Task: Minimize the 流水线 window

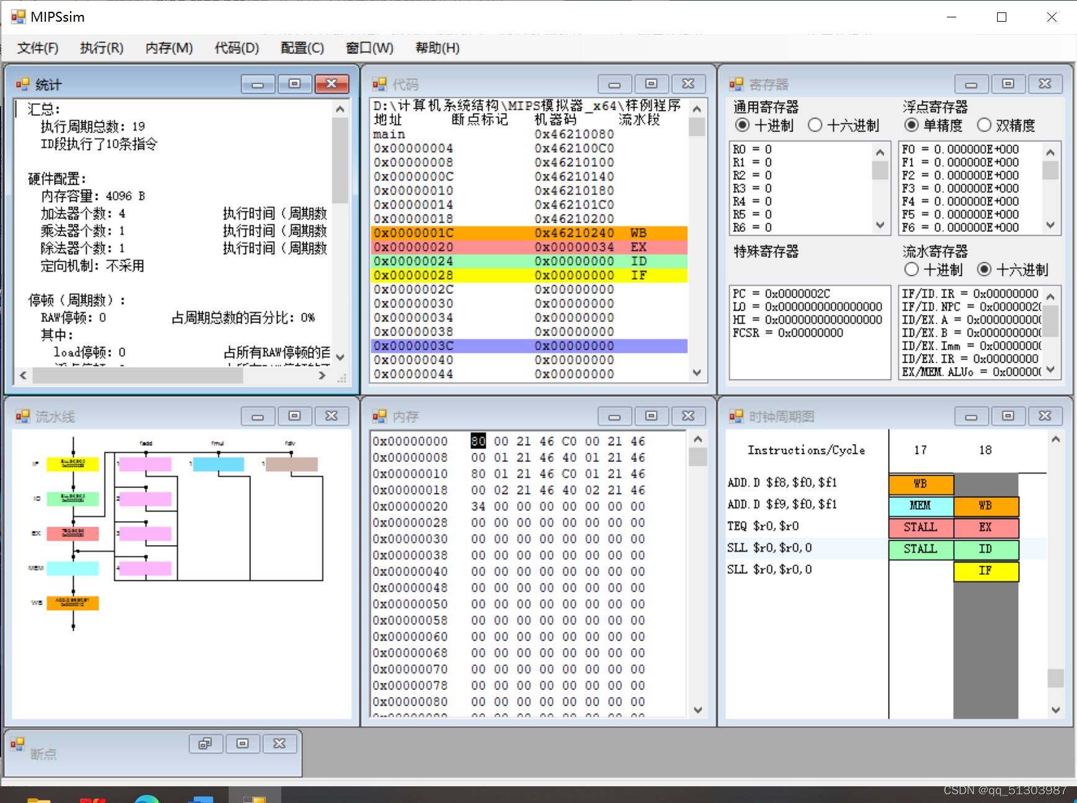Action: [258, 416]
